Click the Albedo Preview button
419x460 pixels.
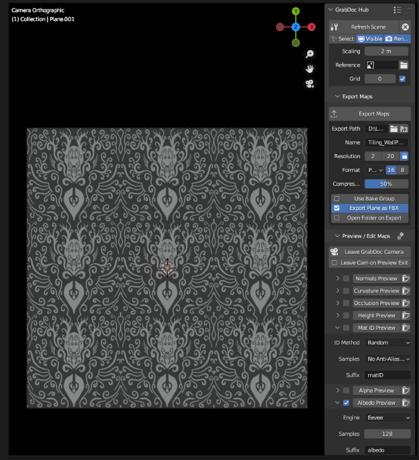tap(376, 403)
